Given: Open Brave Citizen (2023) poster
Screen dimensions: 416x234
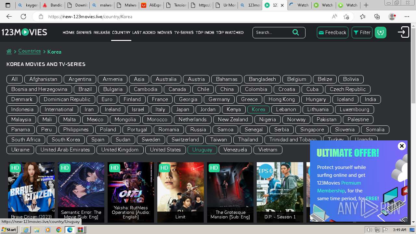Looking at the screenshot, I should [x=31, y=192].
